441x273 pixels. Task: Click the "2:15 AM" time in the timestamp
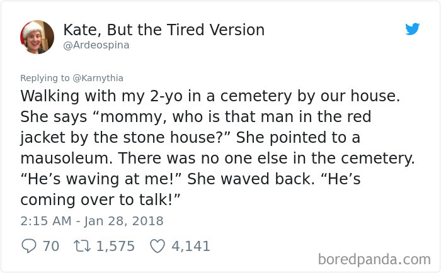(x=44, y=221)
